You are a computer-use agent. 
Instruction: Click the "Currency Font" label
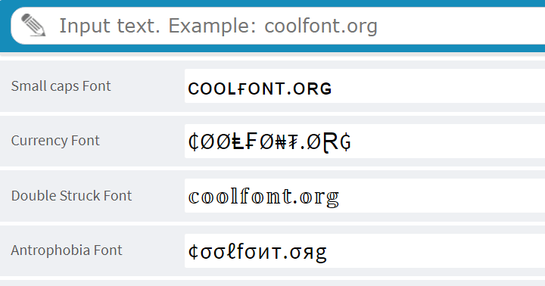55,141
